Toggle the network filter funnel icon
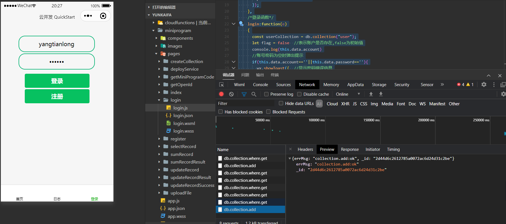This screenshot has height=224, width=506. 244,94
